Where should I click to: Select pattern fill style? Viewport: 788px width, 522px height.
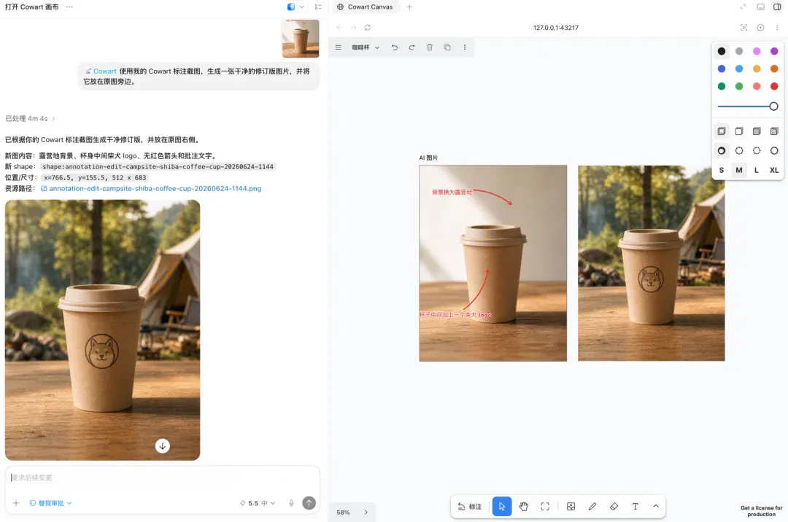[774, 131]
